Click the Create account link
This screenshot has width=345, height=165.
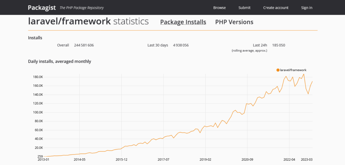click(x=276, y=8)
